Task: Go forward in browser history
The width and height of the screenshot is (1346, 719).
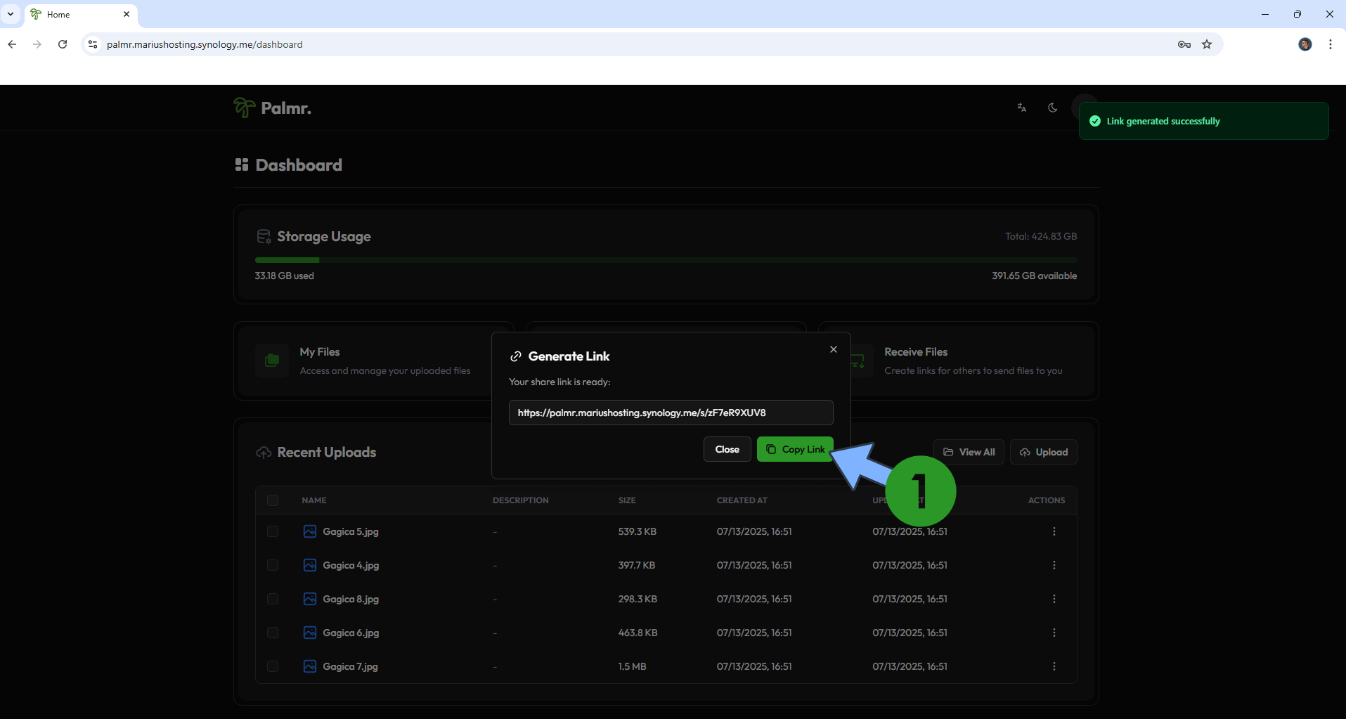Action: tap(37, 44)
